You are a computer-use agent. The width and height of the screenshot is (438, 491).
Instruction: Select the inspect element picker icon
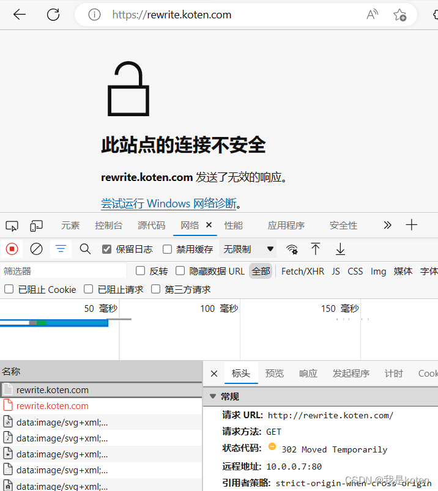12,226
